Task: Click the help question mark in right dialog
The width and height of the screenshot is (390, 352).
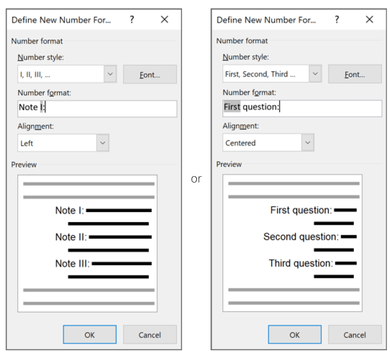Action: 337,19
